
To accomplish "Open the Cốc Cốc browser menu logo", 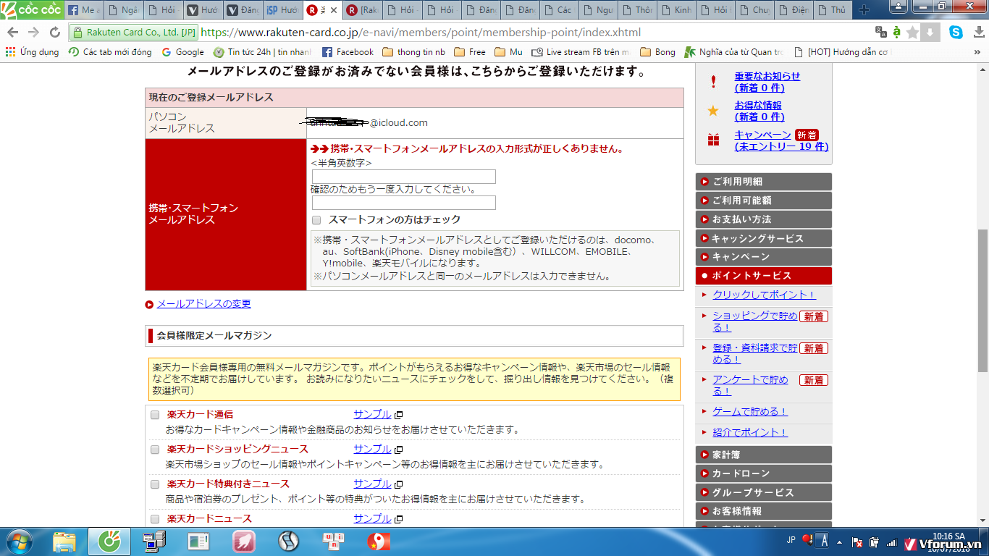I will coord(32,9).
